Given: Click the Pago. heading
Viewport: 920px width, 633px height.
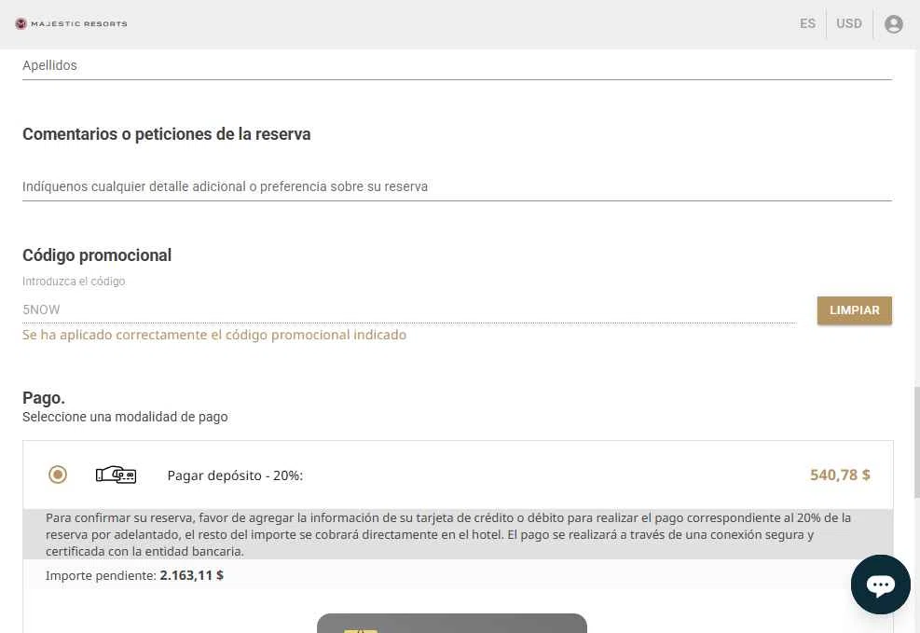Looking at the screenshot, I should (x=44, y=398).
